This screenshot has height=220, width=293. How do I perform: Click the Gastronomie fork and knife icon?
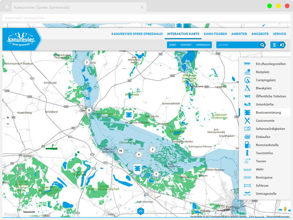[247, 120]
